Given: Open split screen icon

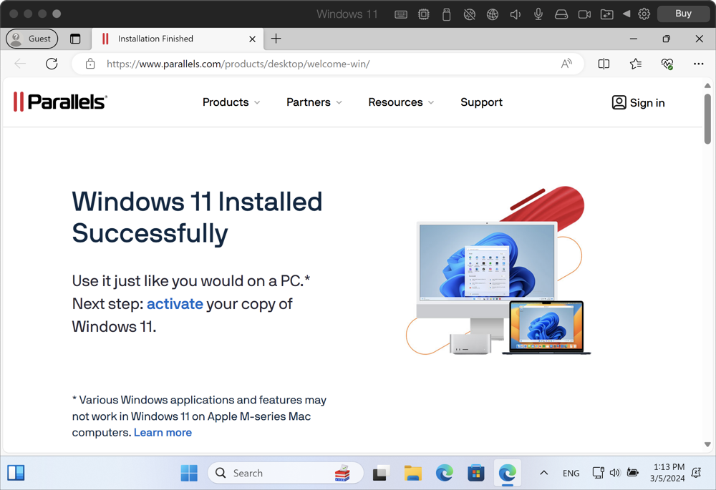Looking at the screenshot, I should 604,64.
